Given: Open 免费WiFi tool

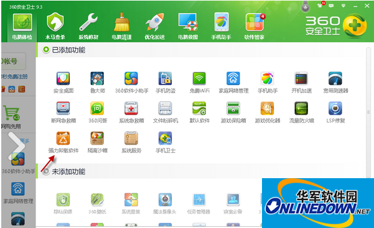Looking at the screenshot, I should click(199, 82).
